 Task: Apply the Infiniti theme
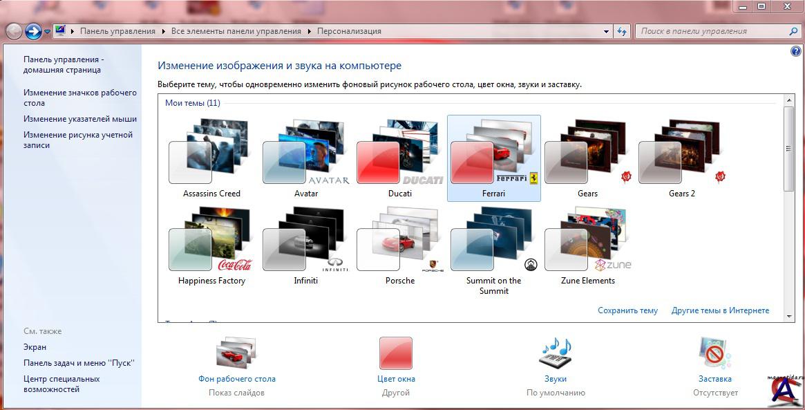click(x=305, y=245)
